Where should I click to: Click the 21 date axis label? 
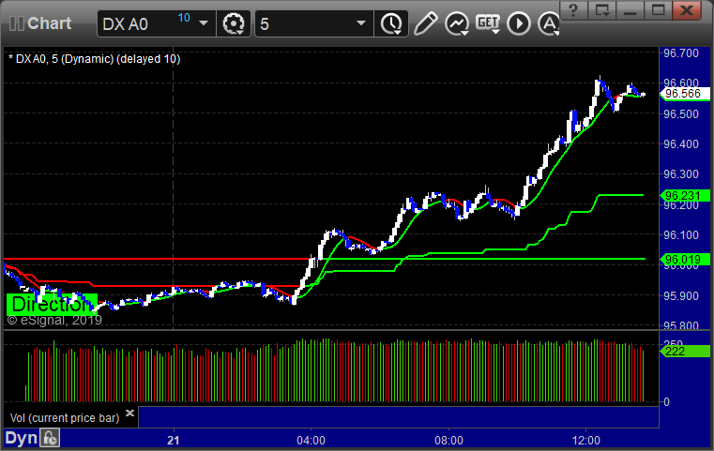point(173,441)
